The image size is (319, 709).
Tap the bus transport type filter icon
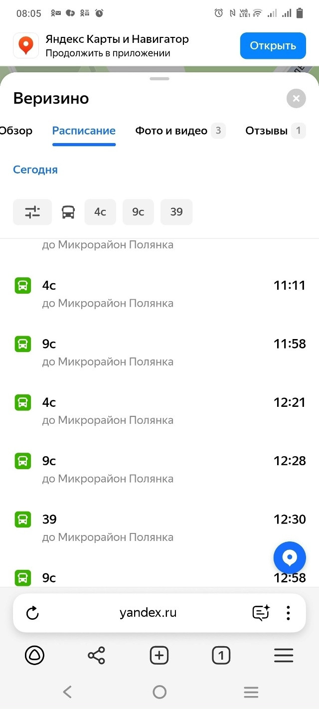[x=68, y=212]
